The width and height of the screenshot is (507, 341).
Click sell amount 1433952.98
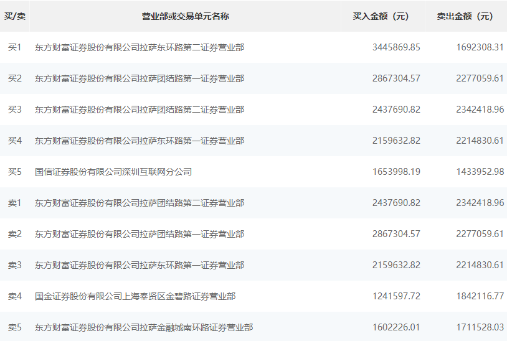pyautogui.click(x=480, y=172)
